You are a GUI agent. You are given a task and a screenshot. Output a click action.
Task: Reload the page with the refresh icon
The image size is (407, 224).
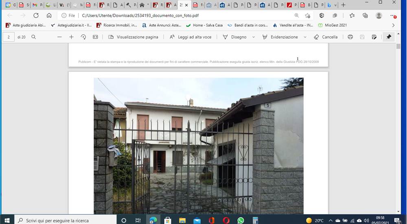click(36, 15)
